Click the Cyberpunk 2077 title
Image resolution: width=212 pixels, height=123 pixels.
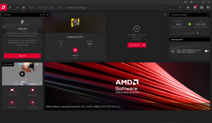[x=75, y=37]
